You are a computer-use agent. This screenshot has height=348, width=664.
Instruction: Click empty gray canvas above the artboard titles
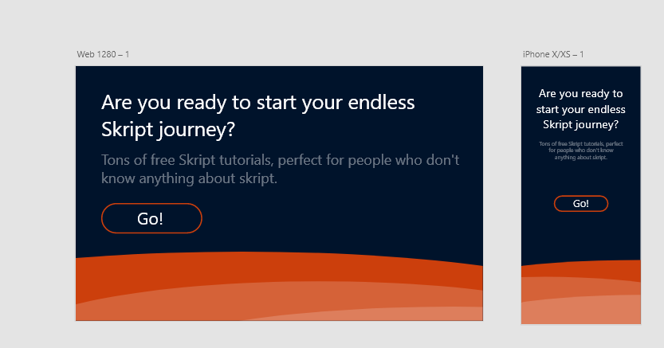(x=332, y=23)
